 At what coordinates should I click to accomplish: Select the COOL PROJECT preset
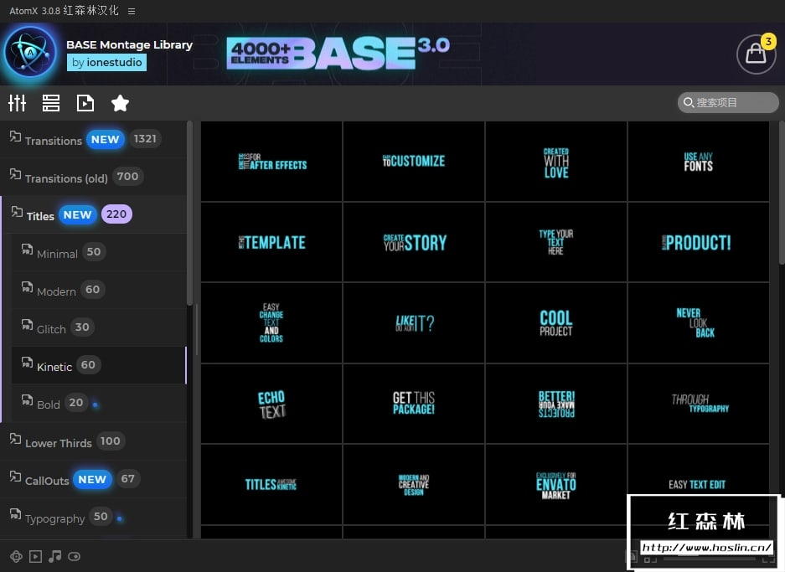[x=556, y=322]
